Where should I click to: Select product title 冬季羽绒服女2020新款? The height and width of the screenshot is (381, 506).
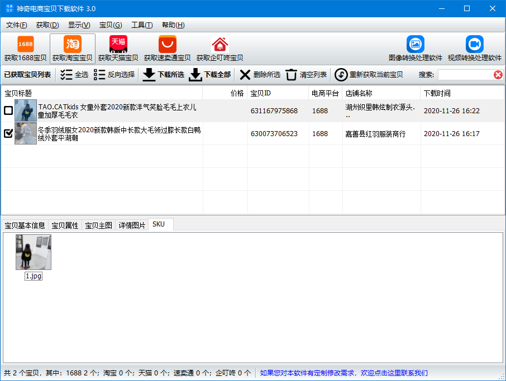pyautogui.click(x=119, y=134)
